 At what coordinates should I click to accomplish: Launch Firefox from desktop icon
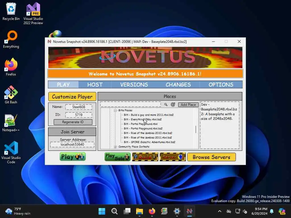tap(11, 67)
